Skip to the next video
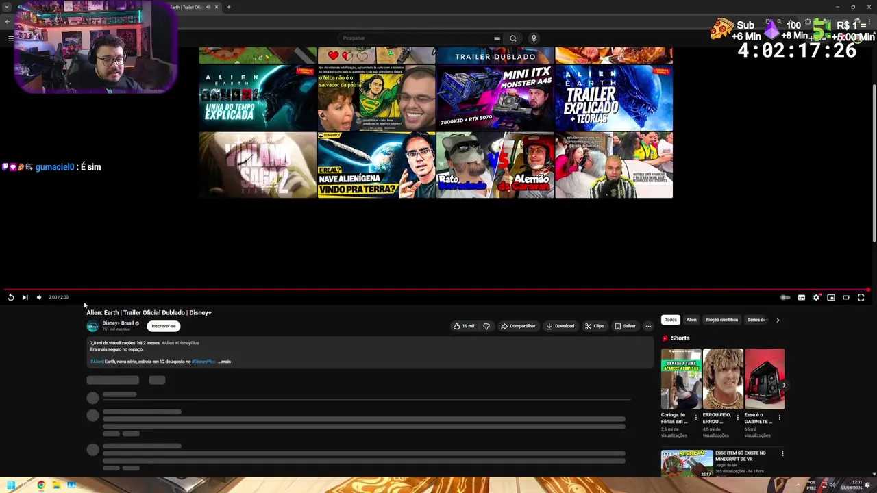This screenshot has height=493, width=877. 25,297
